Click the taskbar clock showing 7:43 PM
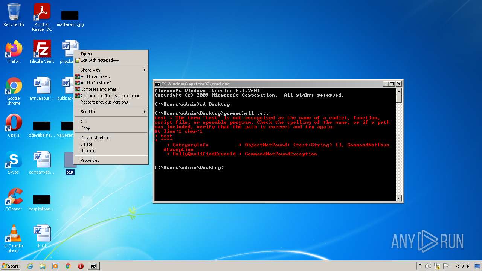The height and width of the screenshot is (271, 482). (462, 266)
